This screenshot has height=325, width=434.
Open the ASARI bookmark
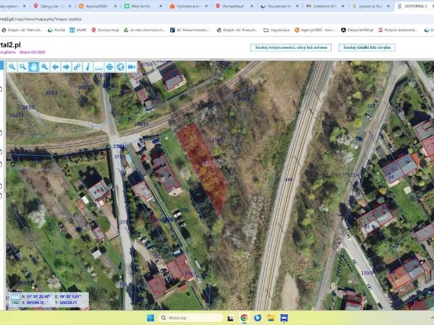click(x=78, y=30)
